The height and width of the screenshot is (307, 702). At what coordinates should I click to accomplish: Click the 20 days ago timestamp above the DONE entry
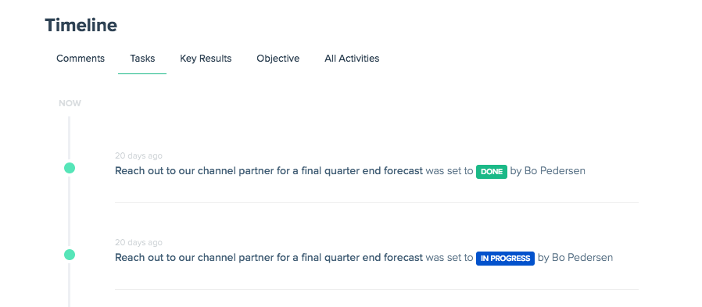tap(139, 155)
